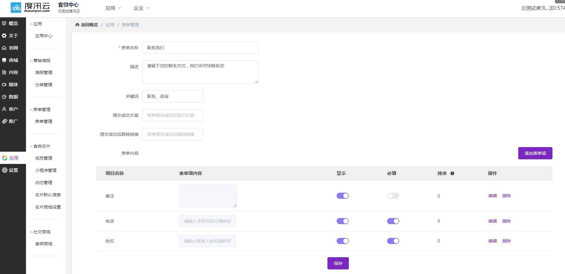
Task: Open the 媒体 video icon in sidebar
Action: tap(4, 84)
